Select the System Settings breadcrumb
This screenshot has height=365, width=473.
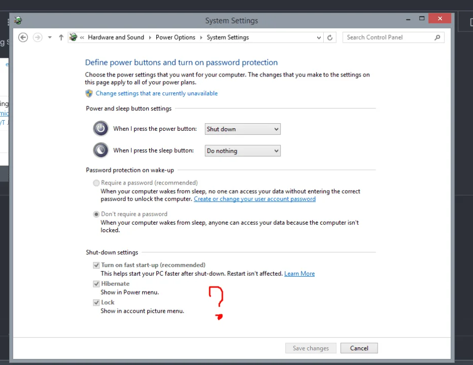click(228, 38)
